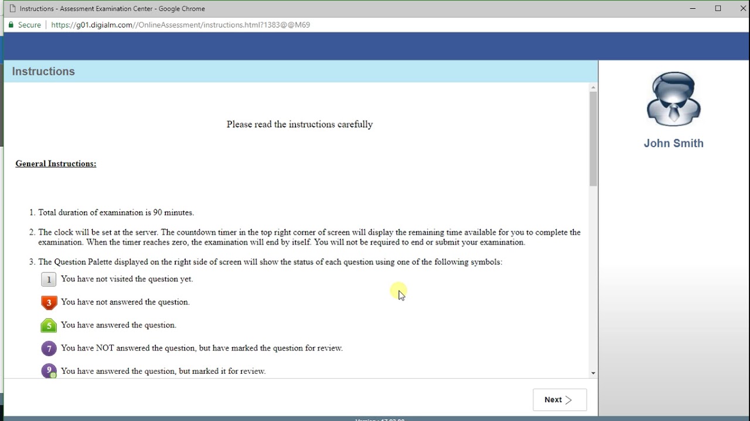This screenshot has width=750, height=421.
Task: Click 'You have not visited the question yet'
Action: (x=127, y=279)
